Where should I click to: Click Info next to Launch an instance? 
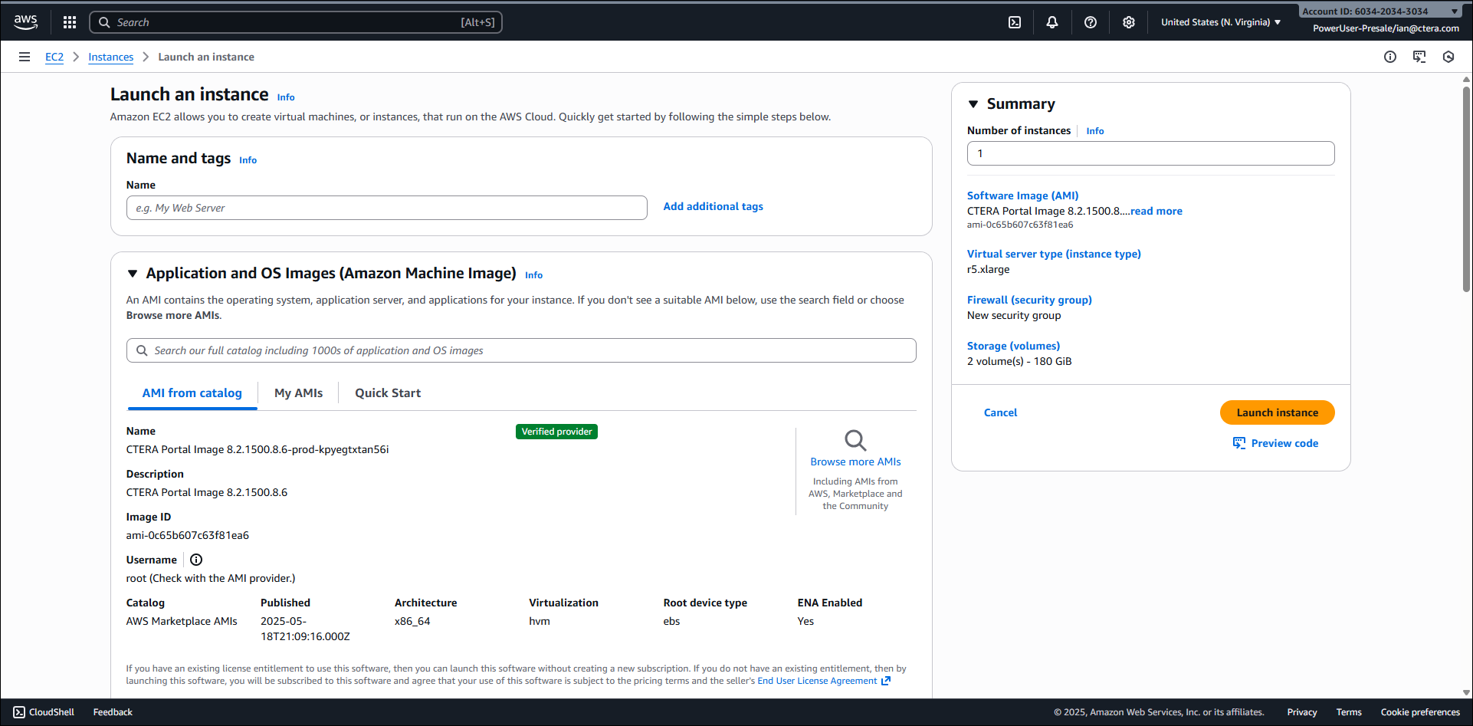coord(286,97)
